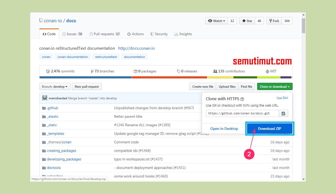The image size is (336, 194).
Task: Click the repository book icon beside conan-io
Action: point(41,21)
